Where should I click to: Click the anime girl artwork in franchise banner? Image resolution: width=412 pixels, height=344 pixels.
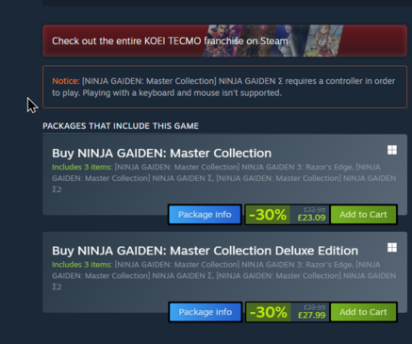coord(323,41)
